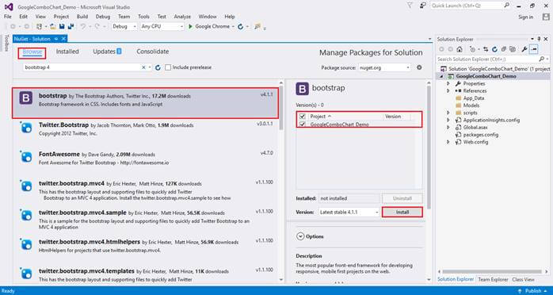
Task: Click the Save icon in the toolbar
Action: pos(62,26)
